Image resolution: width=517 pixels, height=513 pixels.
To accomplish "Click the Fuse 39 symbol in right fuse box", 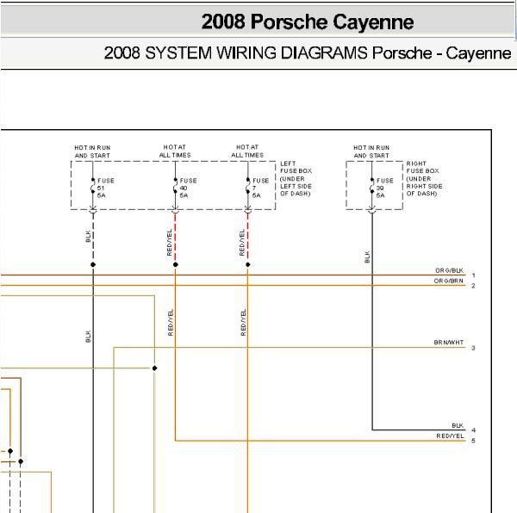I will 371,186.
